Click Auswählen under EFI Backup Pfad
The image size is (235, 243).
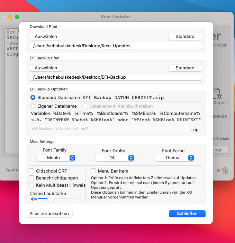(x=46, y=68)
